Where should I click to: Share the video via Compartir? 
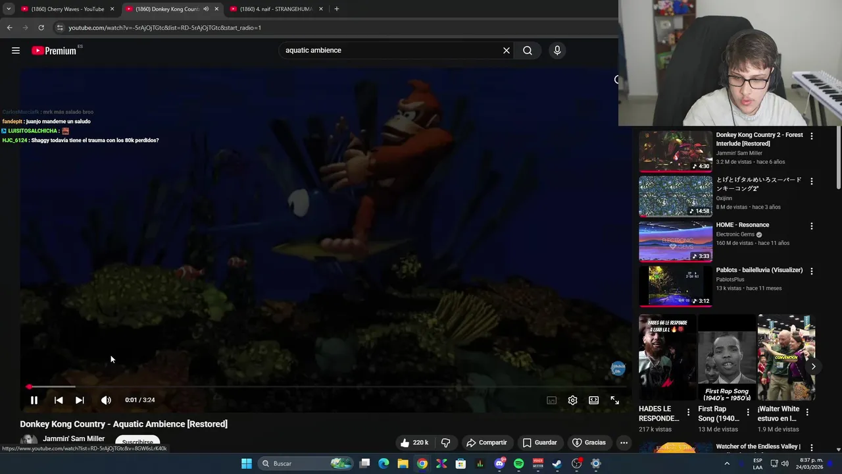486,442
